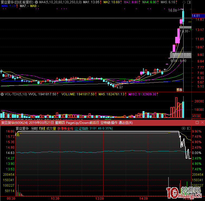The width and height of the screenshot is (205, 201).
Task: Click the upload arrow icon in the intraday header
Action: coord(184,128)
